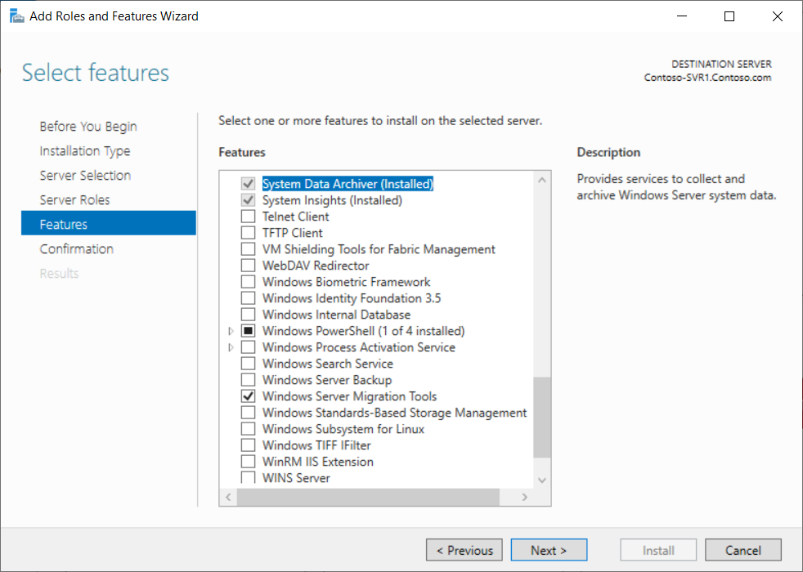The height and width of the screenshot is (572, 803).
Task: Jump to the Confirmation step
Action: pyautogui.click(x=77, y=248)
